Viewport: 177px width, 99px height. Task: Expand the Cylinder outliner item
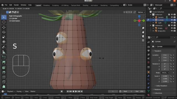click(x=153, y=20)
